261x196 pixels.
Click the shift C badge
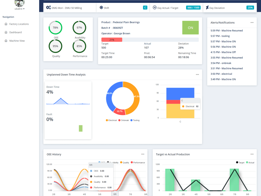pyautogui.click(x=145, y=8)
